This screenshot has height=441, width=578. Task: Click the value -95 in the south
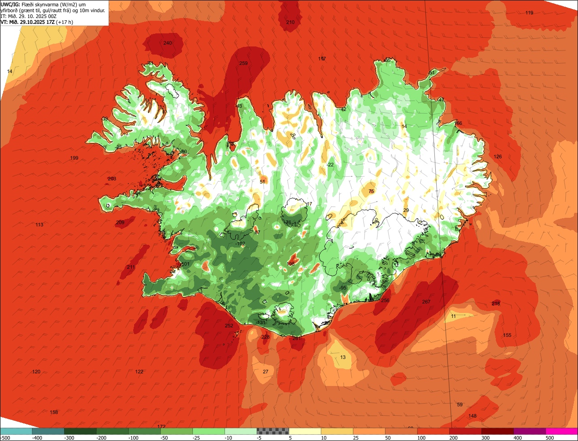[x=343, y=288]
